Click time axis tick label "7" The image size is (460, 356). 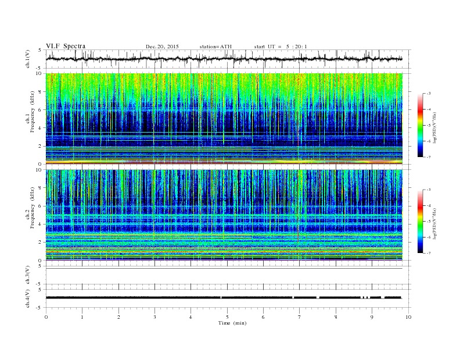click(300, 317)
